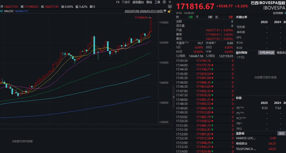This screenshot has height=153, width=286.
Task: Switch to 归母净利润 forecast tab
Action: pyautogui.click(x=266, y=53)
